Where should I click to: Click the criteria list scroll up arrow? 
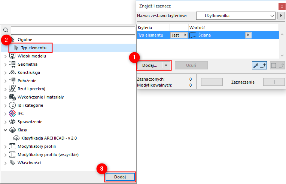pos(282,34)
